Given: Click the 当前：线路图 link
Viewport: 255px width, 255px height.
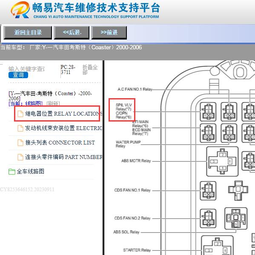Looking at the screenshot, I should coord(26,103).
